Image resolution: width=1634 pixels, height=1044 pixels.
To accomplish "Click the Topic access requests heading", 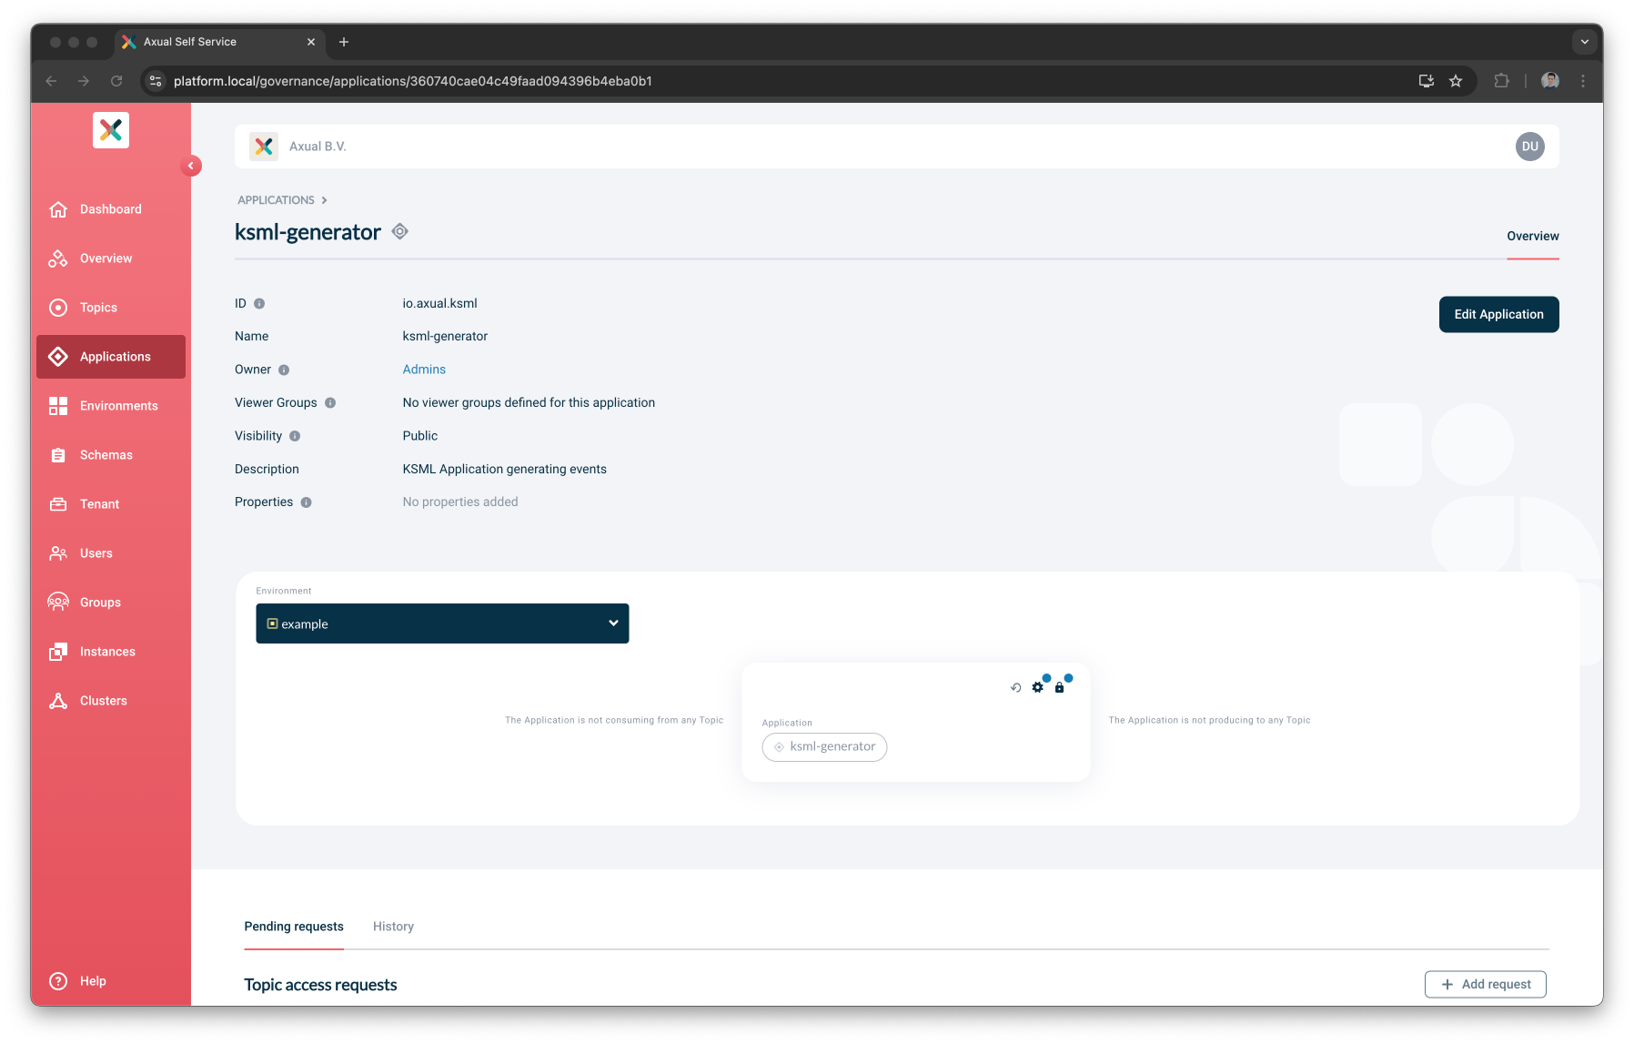I will coord(320,985).
